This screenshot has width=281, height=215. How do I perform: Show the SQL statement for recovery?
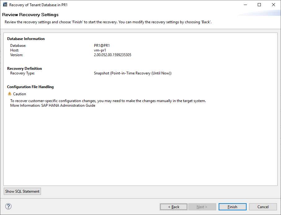tap(22, 191)
